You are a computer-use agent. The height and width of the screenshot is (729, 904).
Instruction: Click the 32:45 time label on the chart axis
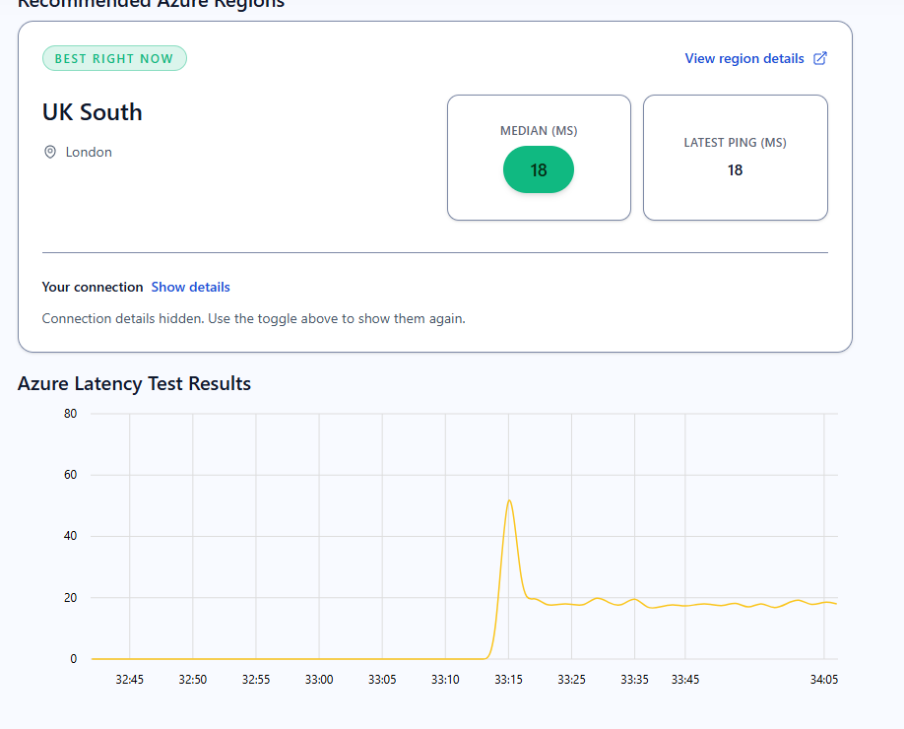(130, 679)
